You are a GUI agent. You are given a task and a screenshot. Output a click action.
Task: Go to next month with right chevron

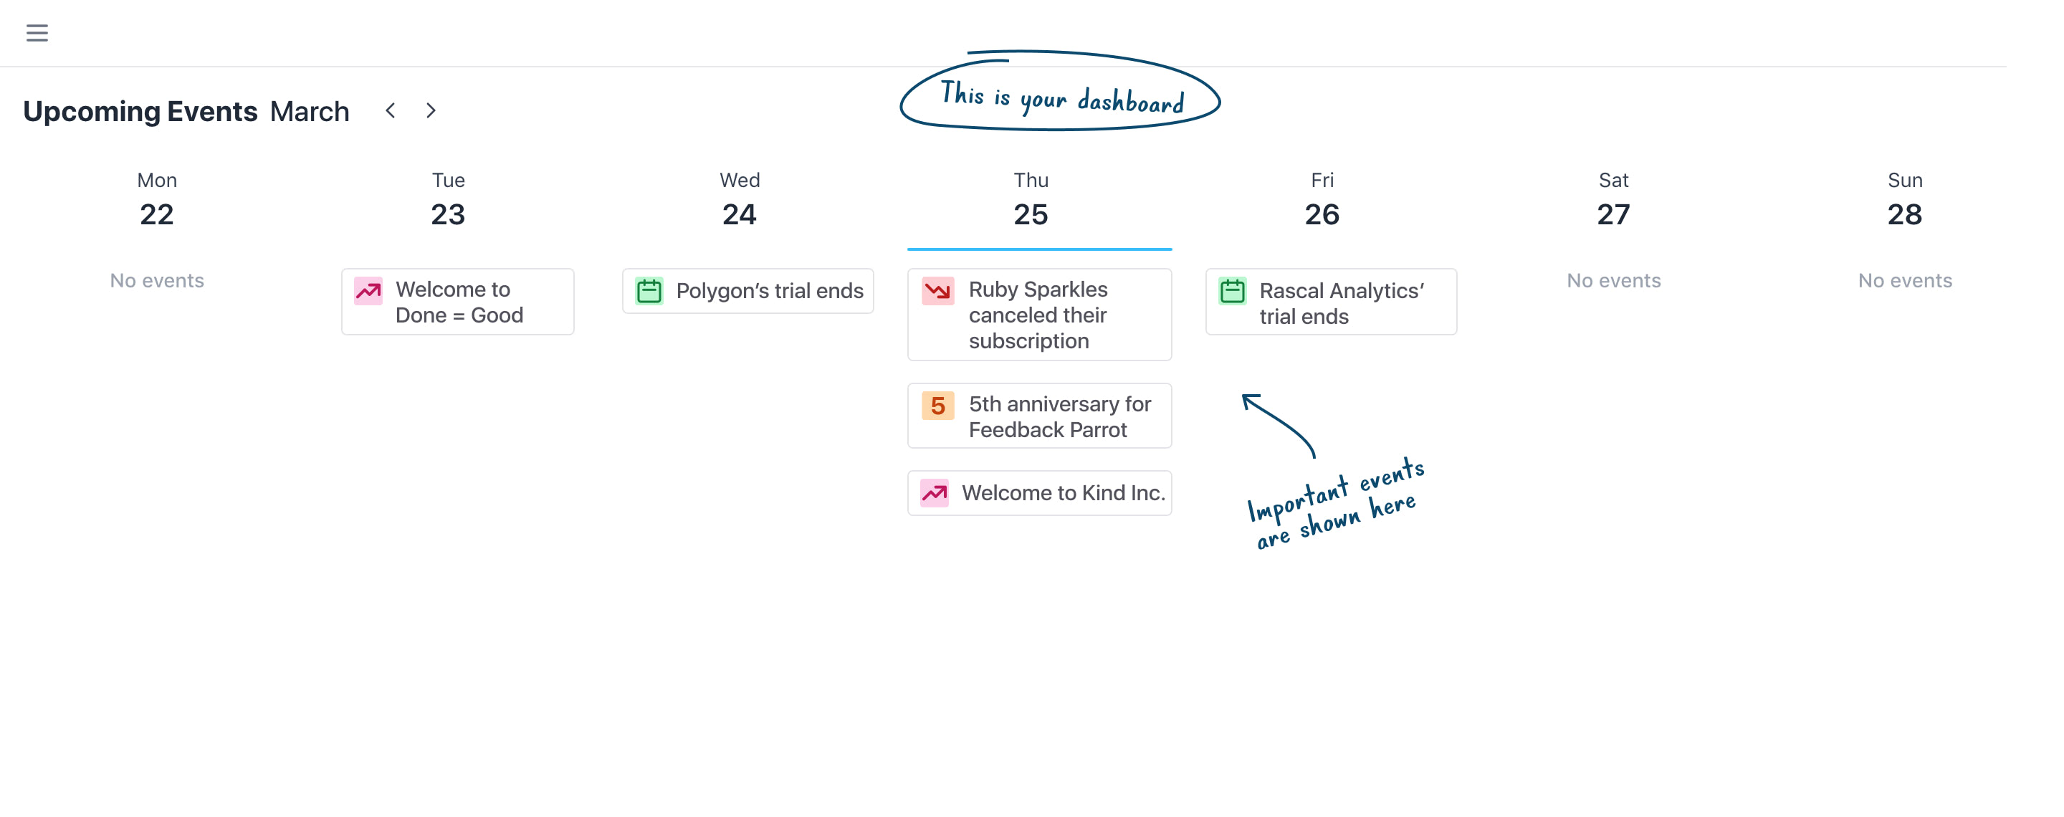431,110
